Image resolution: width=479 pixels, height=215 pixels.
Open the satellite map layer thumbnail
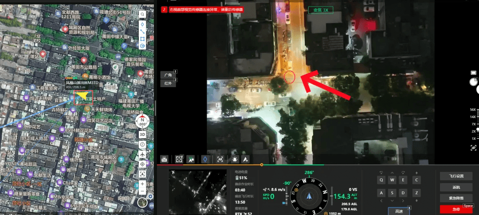[142, 203]
